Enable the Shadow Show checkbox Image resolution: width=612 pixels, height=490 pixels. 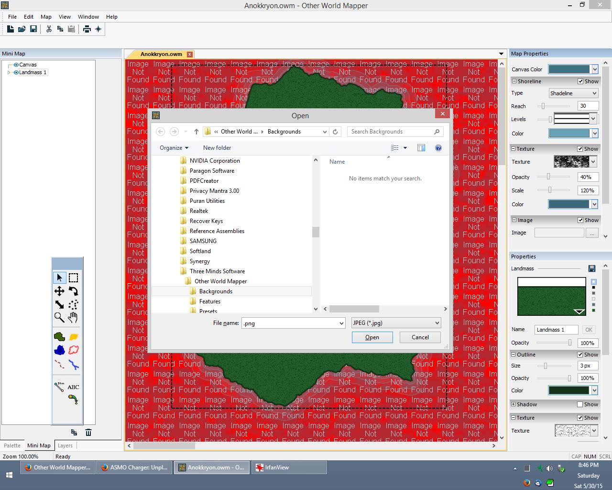580,404
